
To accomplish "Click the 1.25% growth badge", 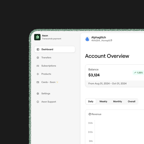I will (138, 73).
